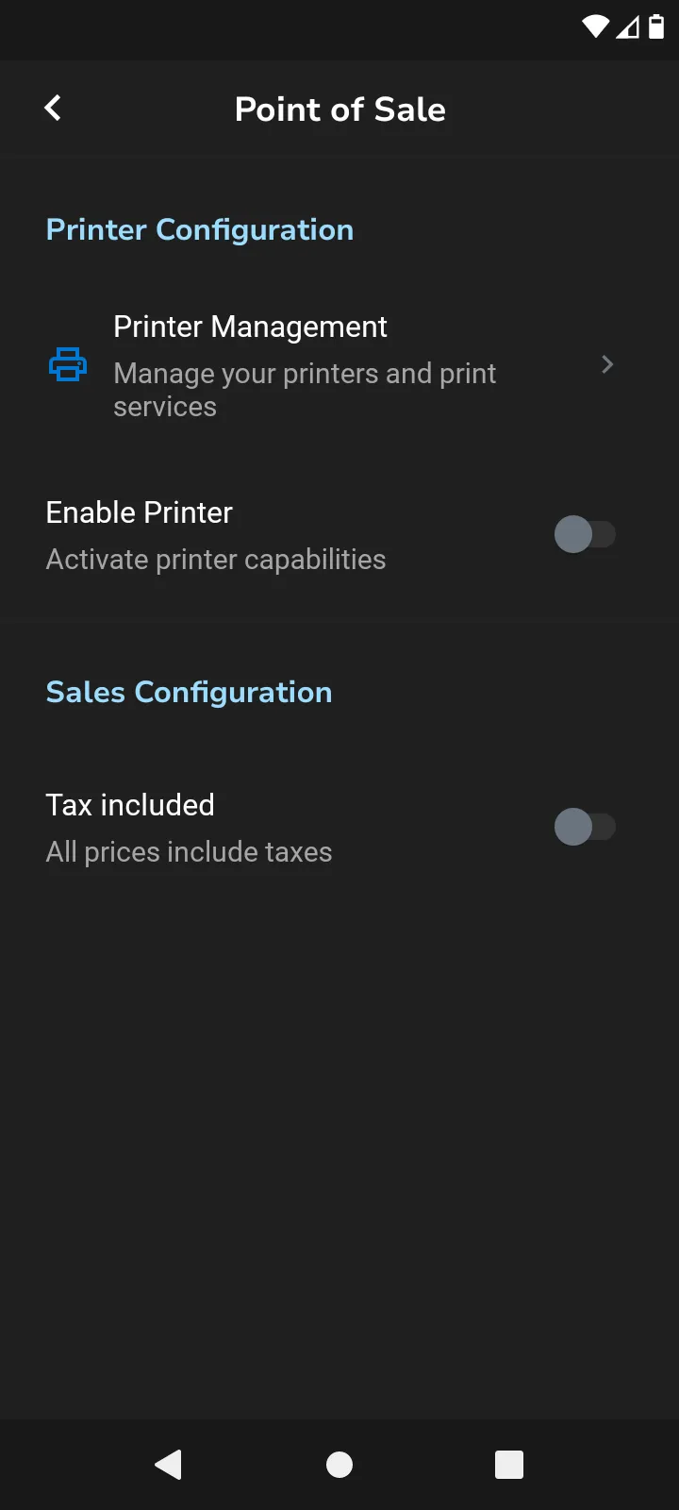This screenshot has height=1510, width=679.
Task: Click the Printer Configuration section heading
Action: click(x=200, y=229)
